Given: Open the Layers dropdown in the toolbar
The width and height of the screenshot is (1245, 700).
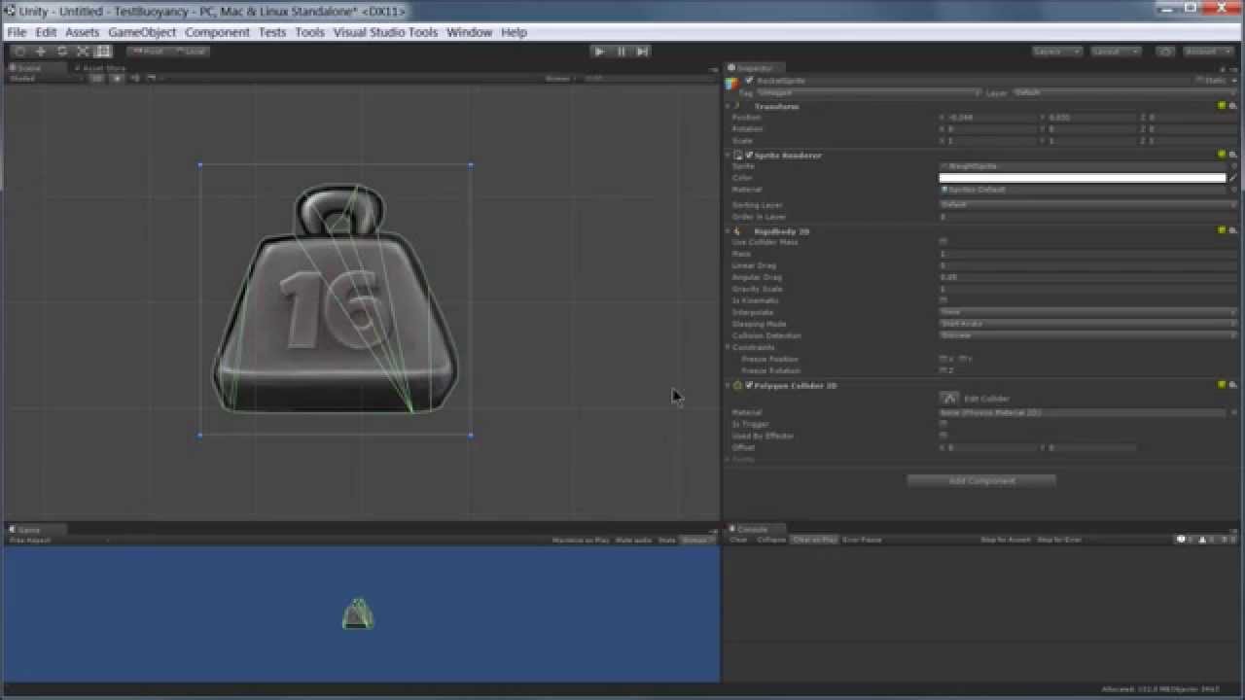Looking at the screenshot, I should (1057, 52).
